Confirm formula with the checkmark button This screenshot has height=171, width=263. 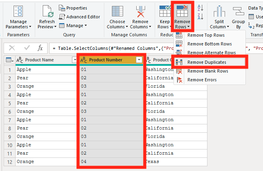27,48
